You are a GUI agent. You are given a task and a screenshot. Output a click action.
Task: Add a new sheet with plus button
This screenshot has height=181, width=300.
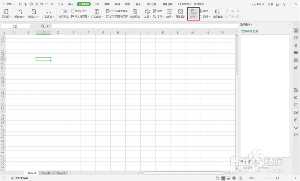pyautogui.click(x=71, y=173)
